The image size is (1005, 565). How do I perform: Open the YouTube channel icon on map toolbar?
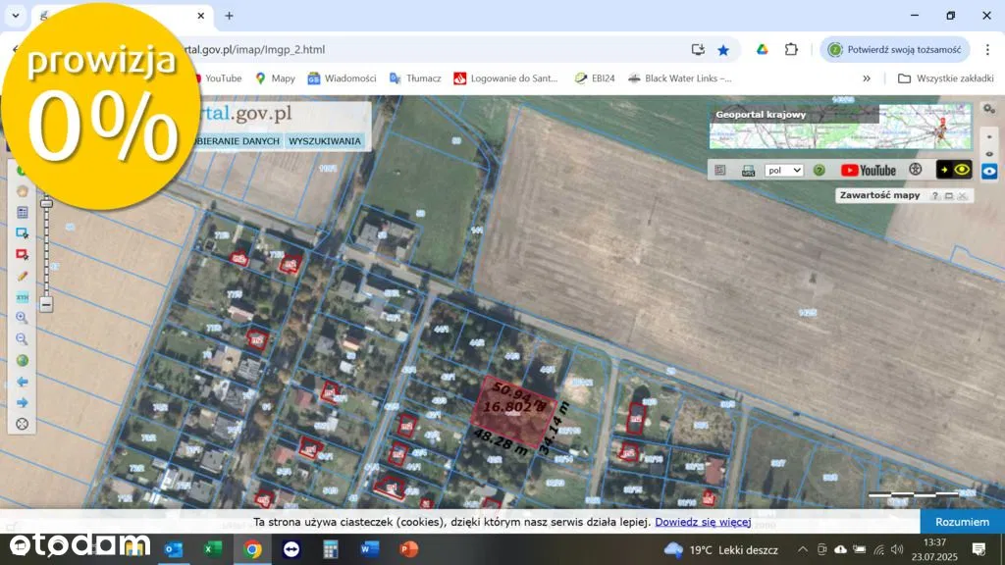point(868,170)
